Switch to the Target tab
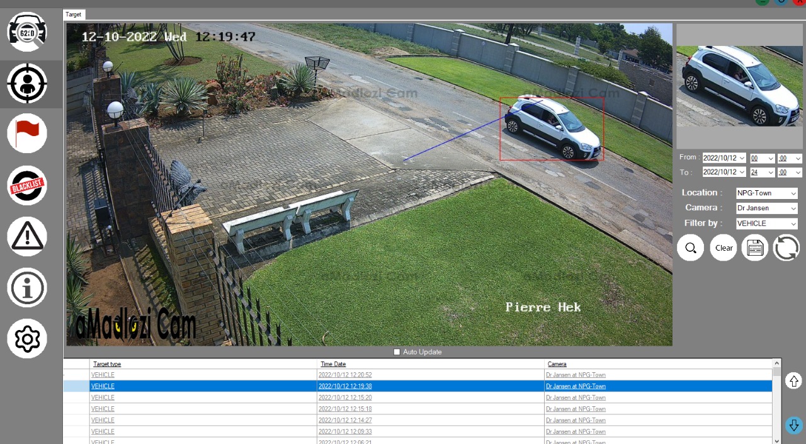806x444 pixels. (x=74, y=14)
